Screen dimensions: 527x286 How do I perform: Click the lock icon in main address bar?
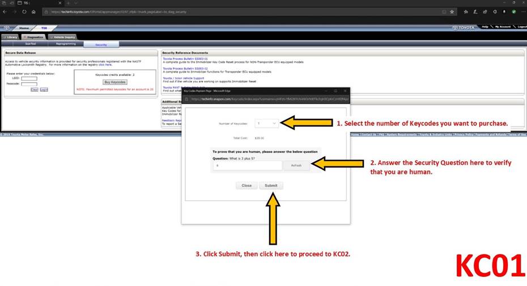(46, 12)
